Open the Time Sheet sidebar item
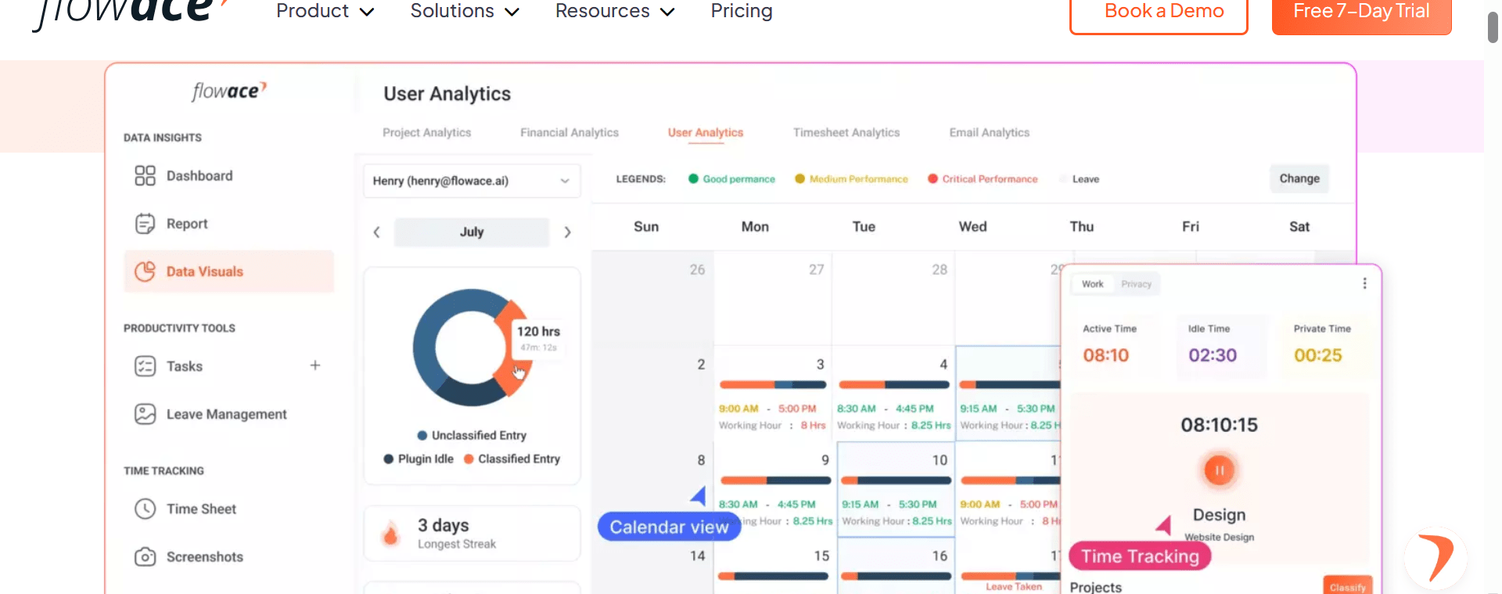The image size is (1502, 594). click(x=229, y=509)
